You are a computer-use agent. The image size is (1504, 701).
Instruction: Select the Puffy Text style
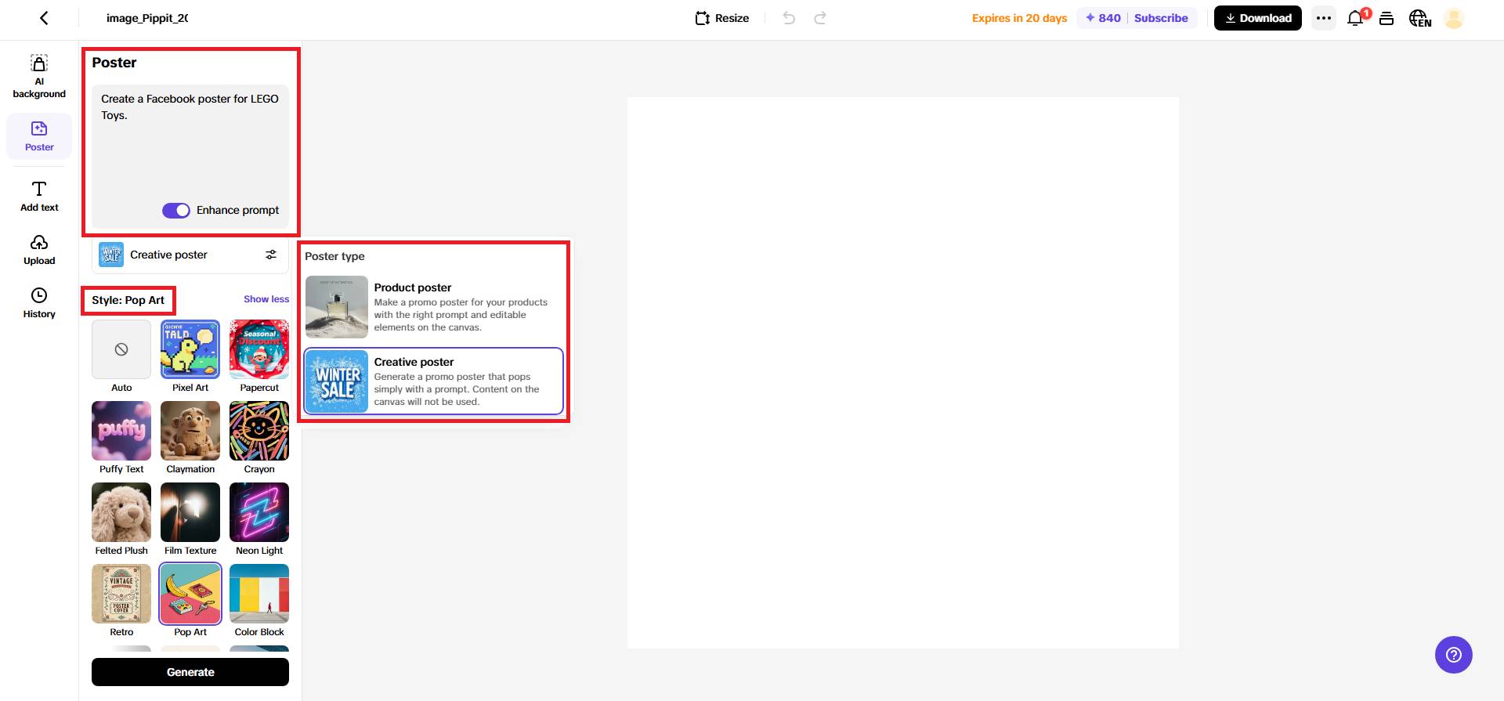click(x=121, y=438)
